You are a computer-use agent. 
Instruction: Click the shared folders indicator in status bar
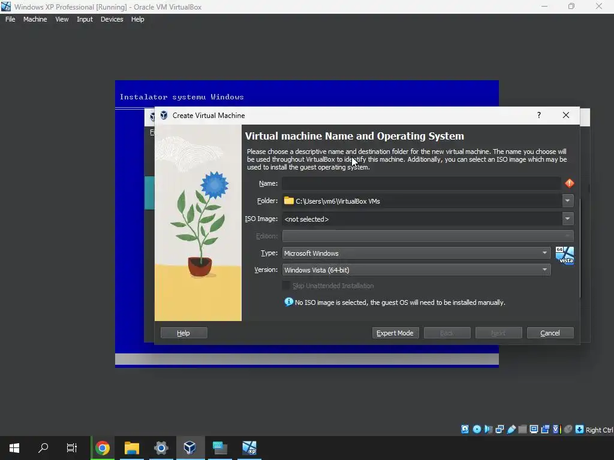click(522, 429)
